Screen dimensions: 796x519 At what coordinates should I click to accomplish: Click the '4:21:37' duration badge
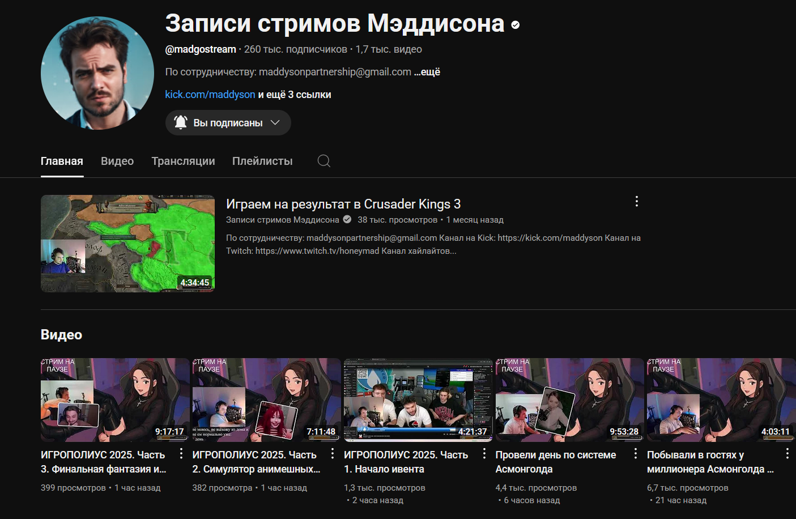473,432
